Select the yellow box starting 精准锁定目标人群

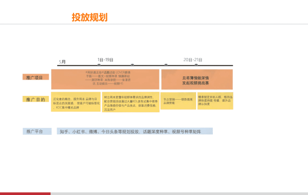[x=215, y=101]
